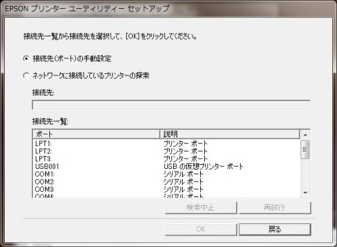This screenshot has height=247, width=337.
Task: Select COM2: in the port list
Action: coord(44,182)
